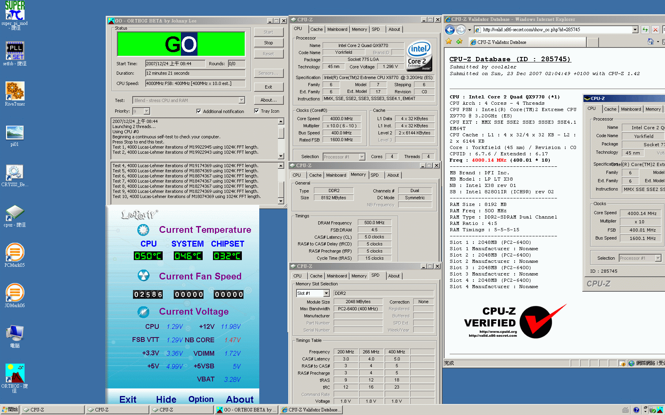Expand the Test type dropdown in ORTHOS
665x415 pixels.
pos(241,100)
